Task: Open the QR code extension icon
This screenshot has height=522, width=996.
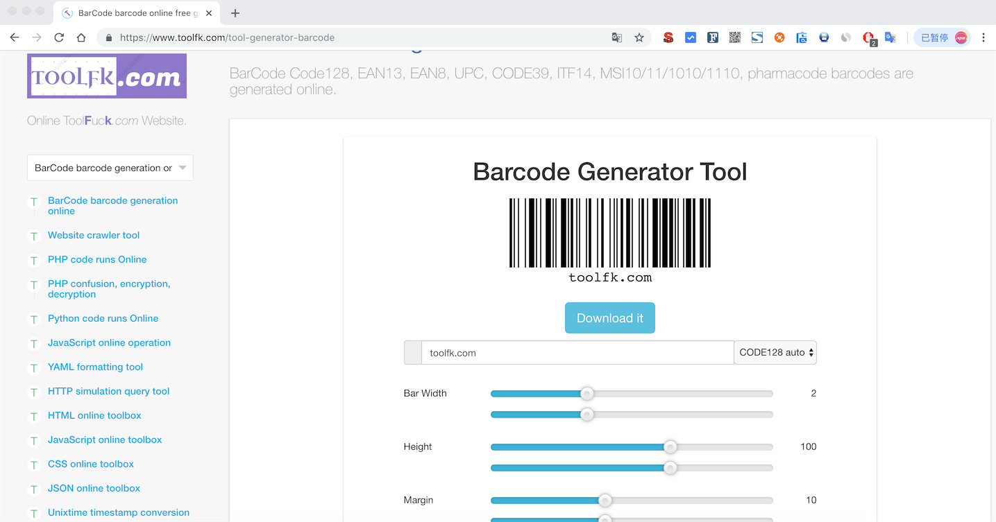Action: [735, 37]
